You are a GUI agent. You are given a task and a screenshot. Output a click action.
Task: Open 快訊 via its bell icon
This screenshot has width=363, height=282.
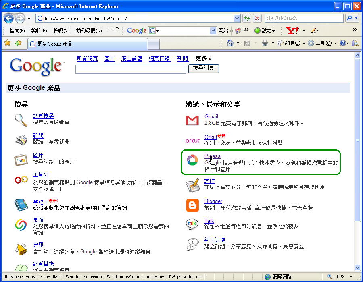pos(21,249)
